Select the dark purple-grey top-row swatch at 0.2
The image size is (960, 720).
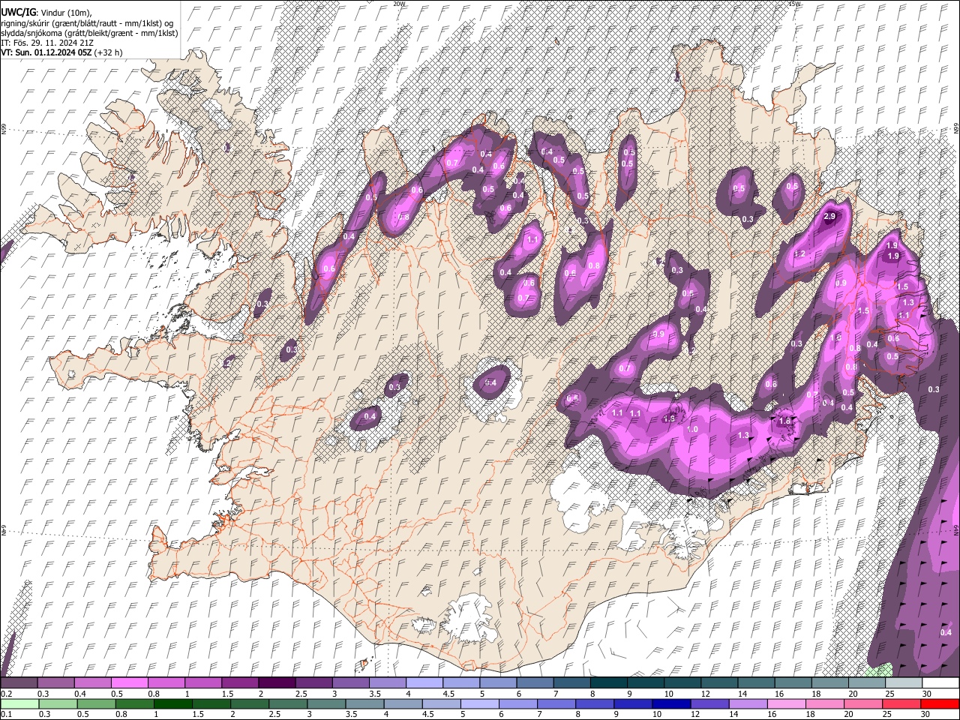pos(19,682)
